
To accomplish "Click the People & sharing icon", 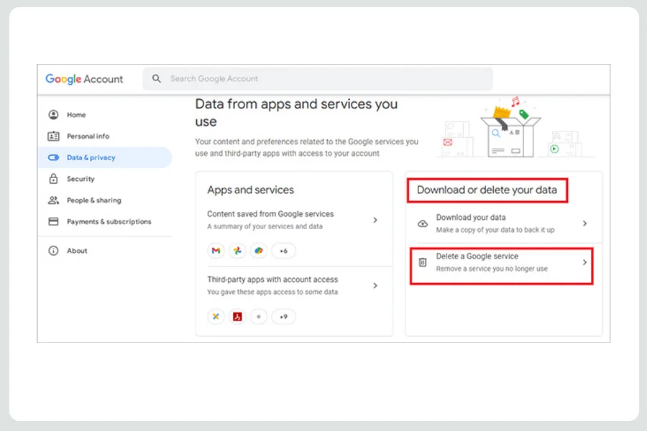I will click(x=53, y=200).
